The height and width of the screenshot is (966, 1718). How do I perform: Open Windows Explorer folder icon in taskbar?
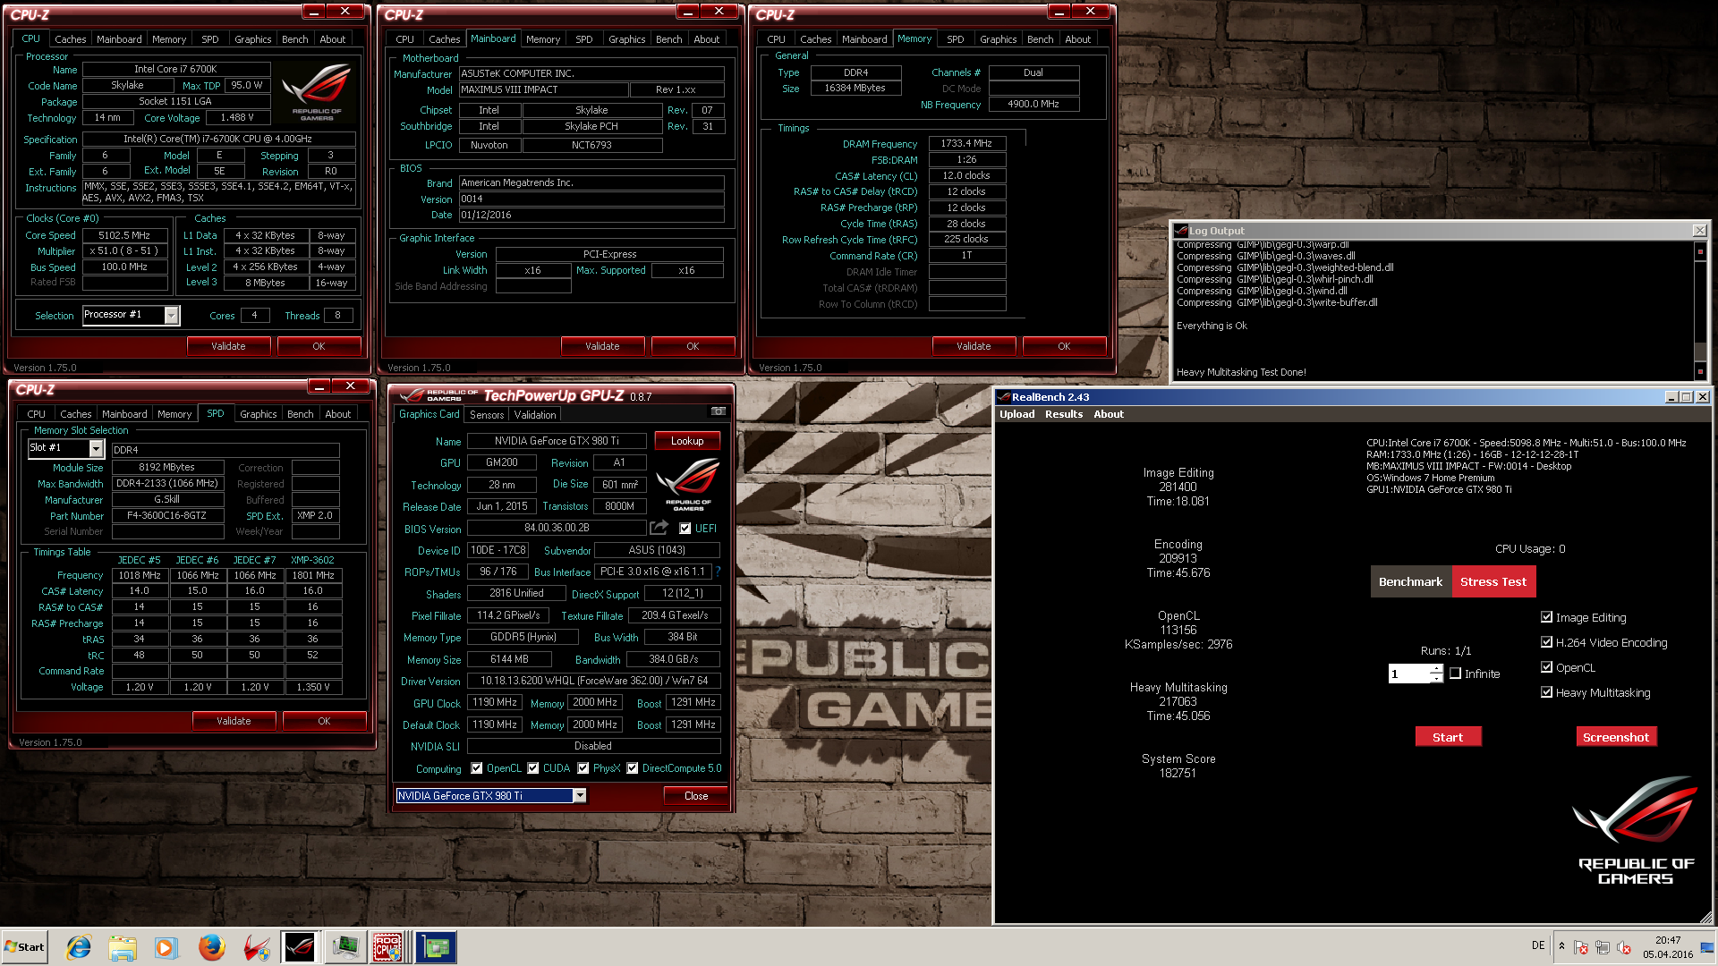coord(123,947)
